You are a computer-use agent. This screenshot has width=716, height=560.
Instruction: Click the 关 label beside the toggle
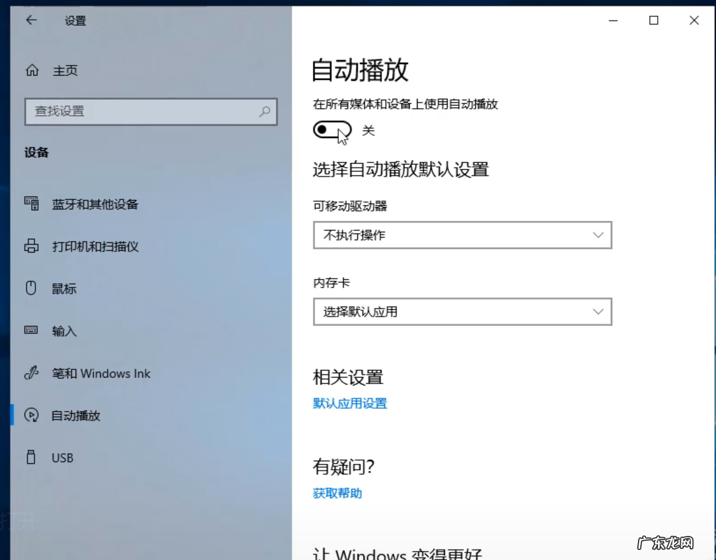[369, 130]
